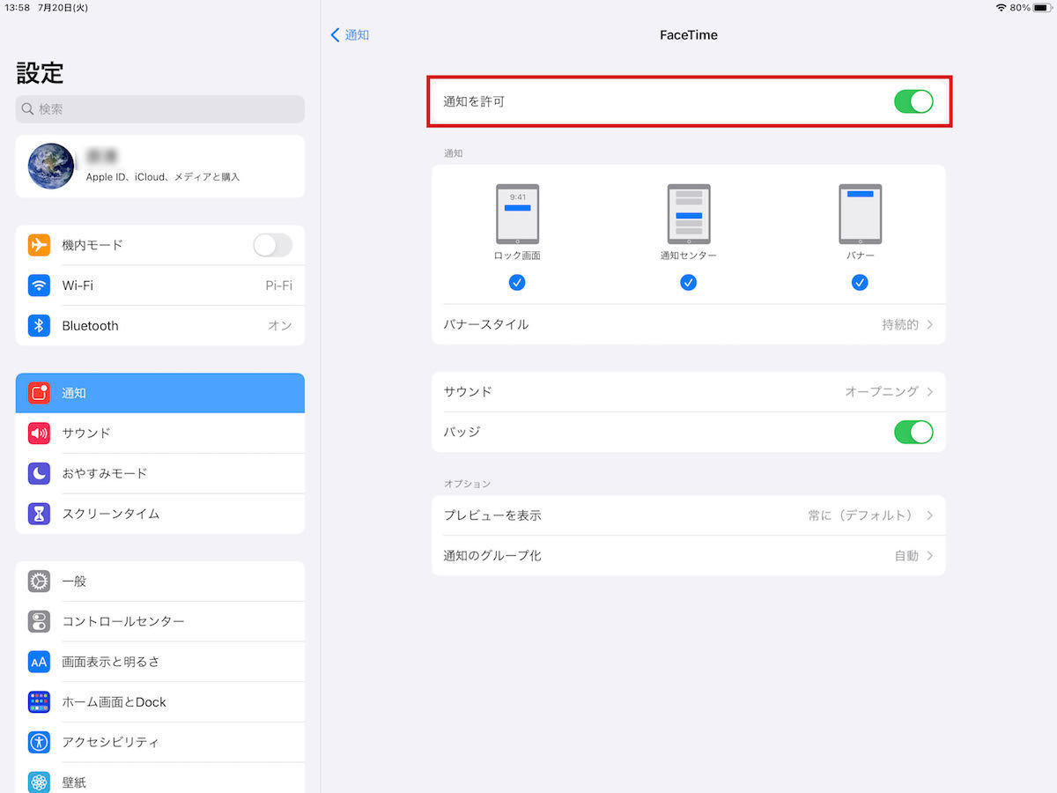Tap the バナー device illustration
The width and height of the screenshot is (1057, 793).
[860, 214]
